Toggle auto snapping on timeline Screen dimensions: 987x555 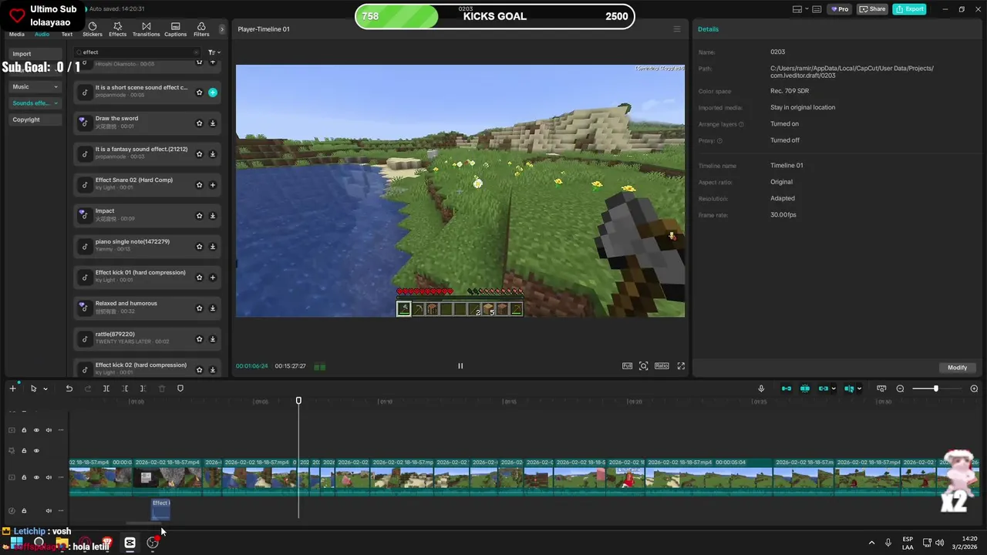tap(805, 388)
